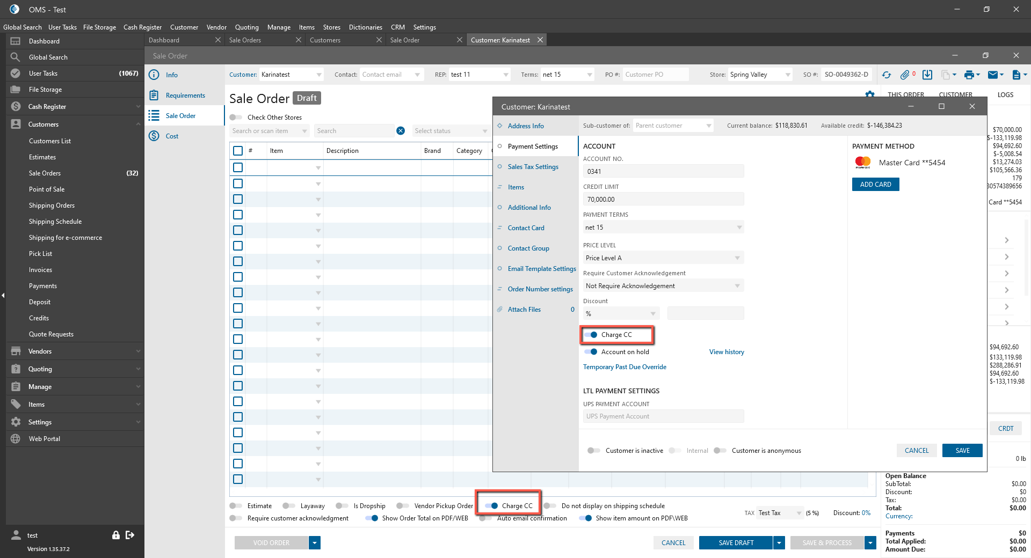The image size is (1031, 558).
Task: Open the Price Level A dropdown
Action: pyautogui.click(x=663, y=258)
